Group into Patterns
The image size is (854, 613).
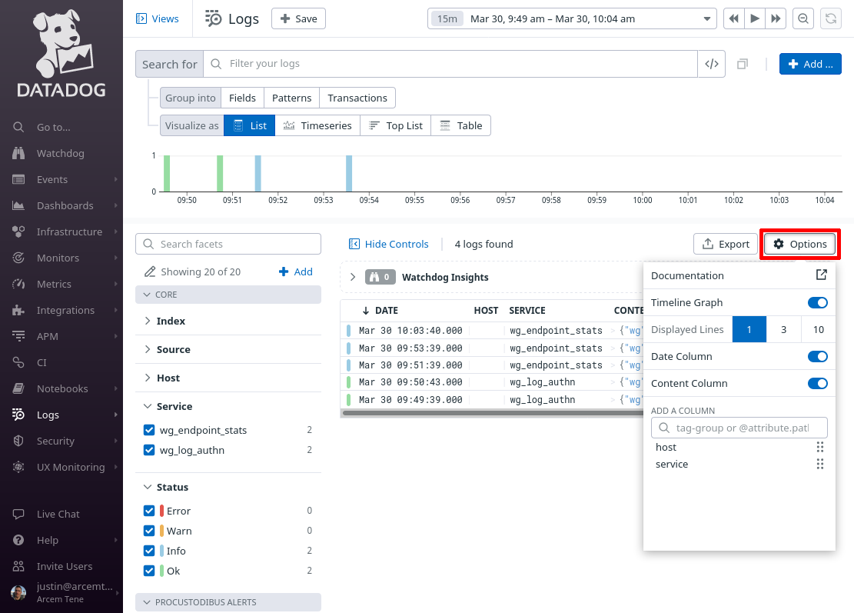pyautogui.click(x=292, y=98)
